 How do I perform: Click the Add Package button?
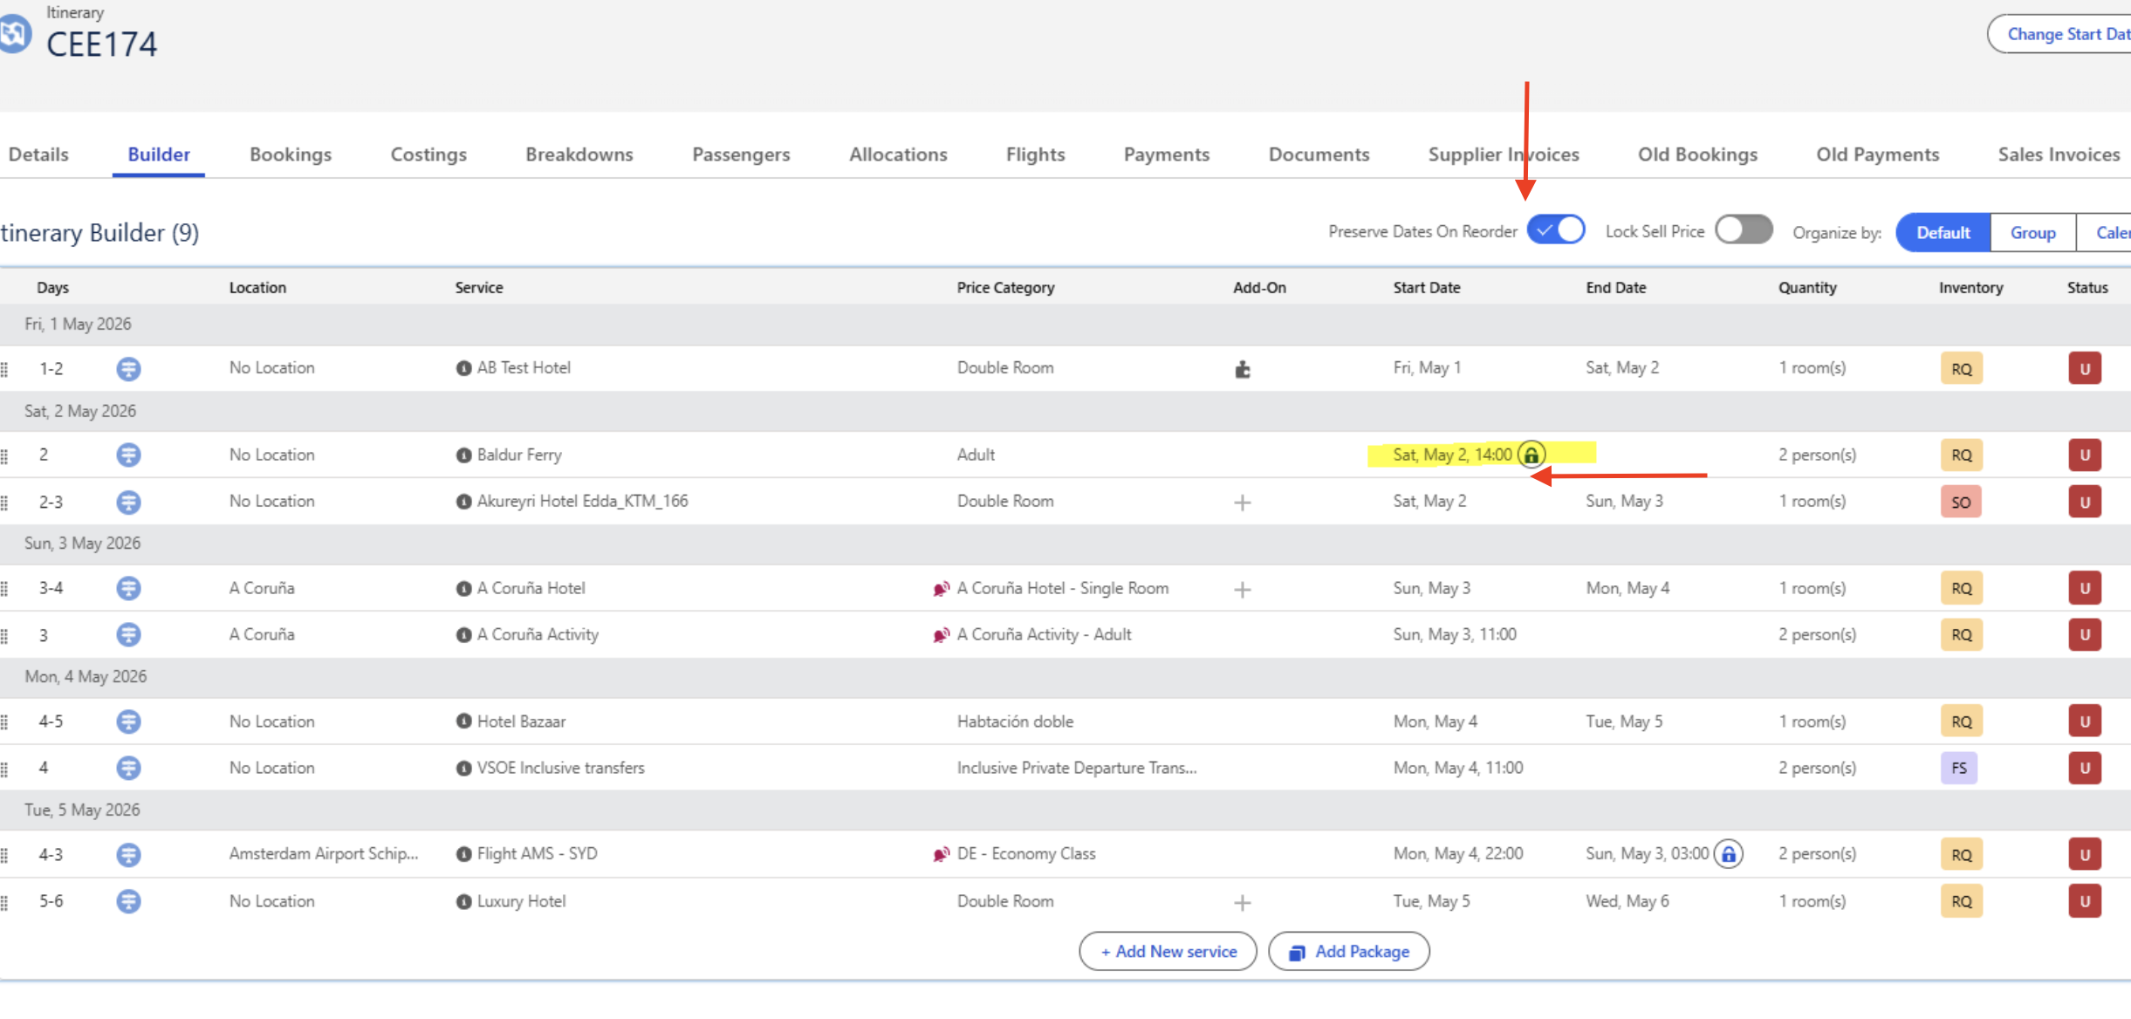(1348, 951)
